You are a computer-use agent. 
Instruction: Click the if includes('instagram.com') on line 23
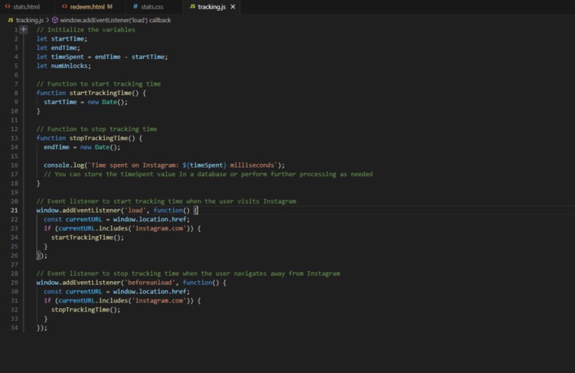click(122, 228)
